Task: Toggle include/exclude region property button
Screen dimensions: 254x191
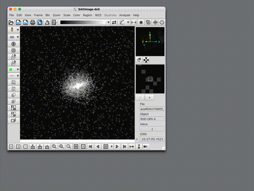Action: (13, 88)
